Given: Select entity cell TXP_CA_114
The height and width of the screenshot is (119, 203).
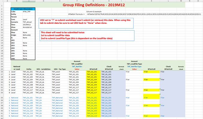Looking at the screenshot, I should (29, 113).
